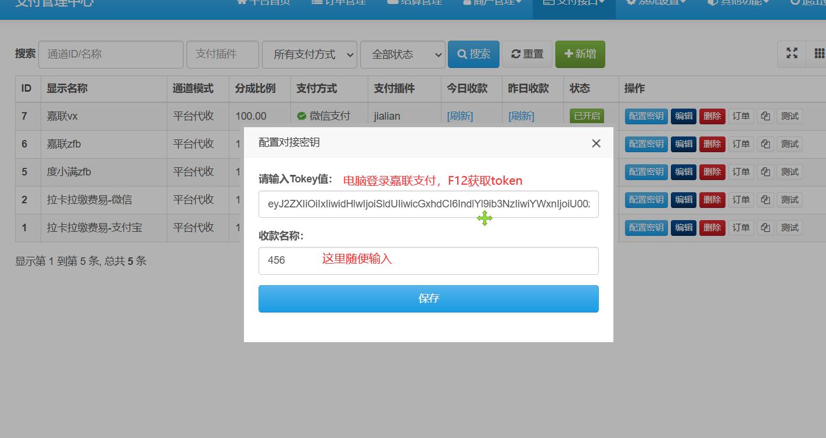The height and width of the screenshot is (438, 826).
Task: Click 配置密钥 for 拉卡拉缴费易-微信
Action: (x=646, y=200)
